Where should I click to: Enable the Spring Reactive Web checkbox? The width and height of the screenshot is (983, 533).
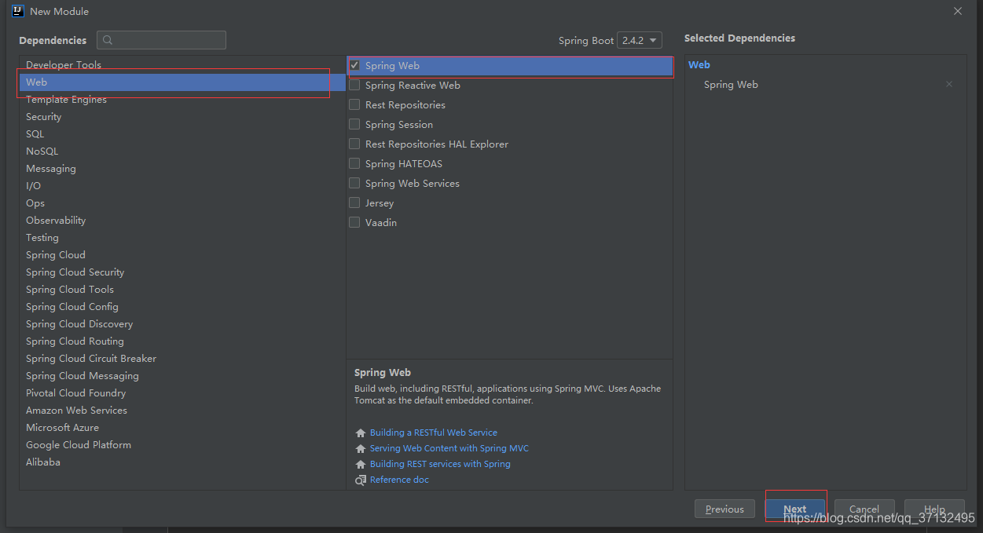[354, 86]
